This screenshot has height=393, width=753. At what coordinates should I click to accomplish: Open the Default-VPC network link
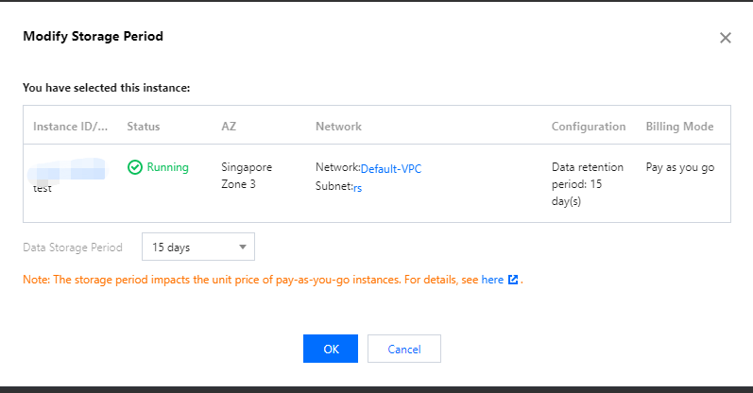coord(391,168)
